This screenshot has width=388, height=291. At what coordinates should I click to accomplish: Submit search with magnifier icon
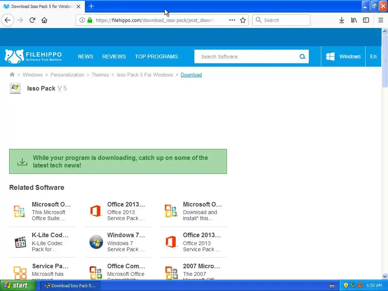(x=302, y=57)
